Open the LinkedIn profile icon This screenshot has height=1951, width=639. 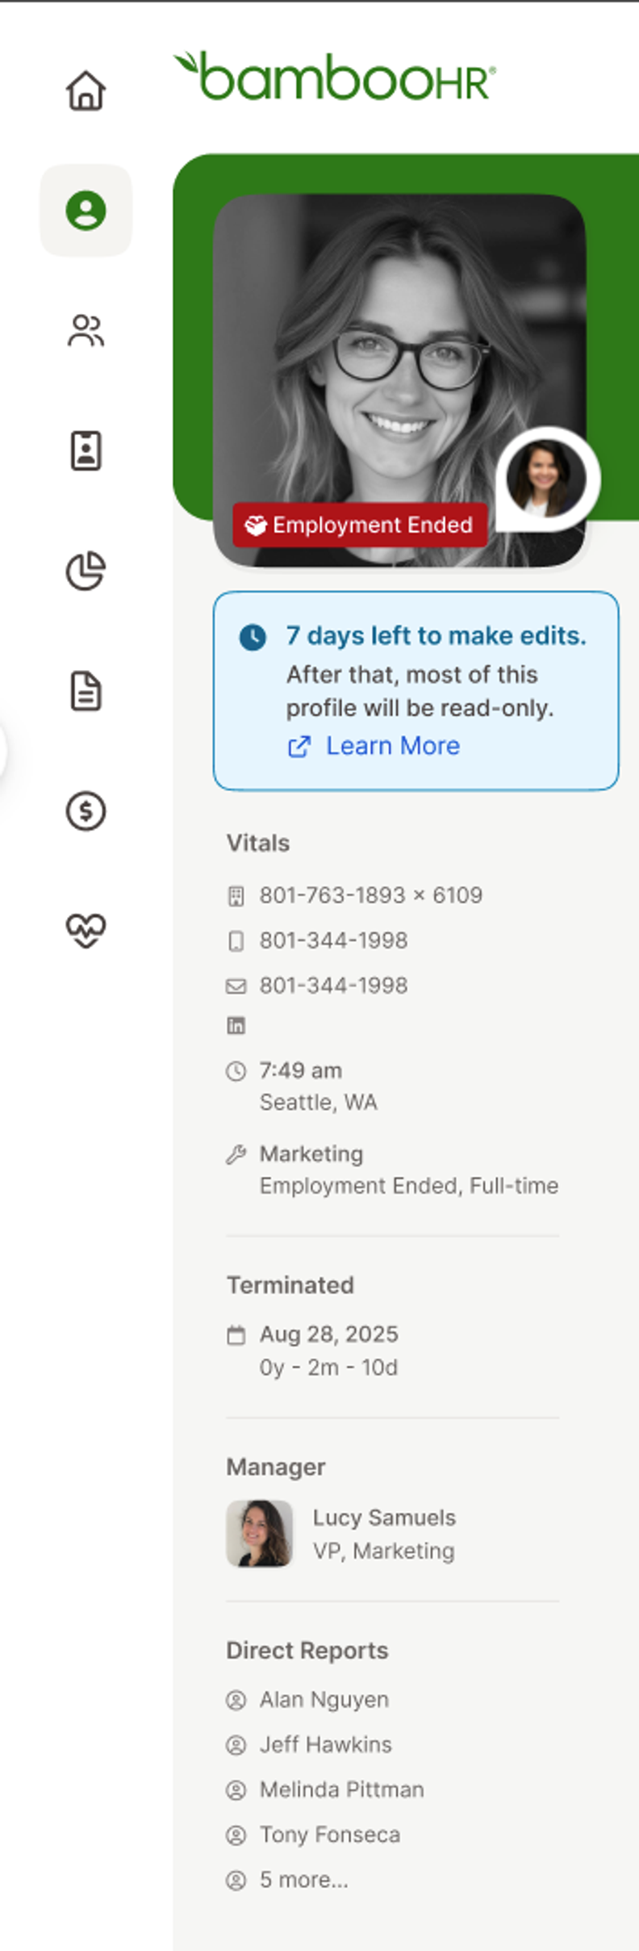(x=236, y=1025)
